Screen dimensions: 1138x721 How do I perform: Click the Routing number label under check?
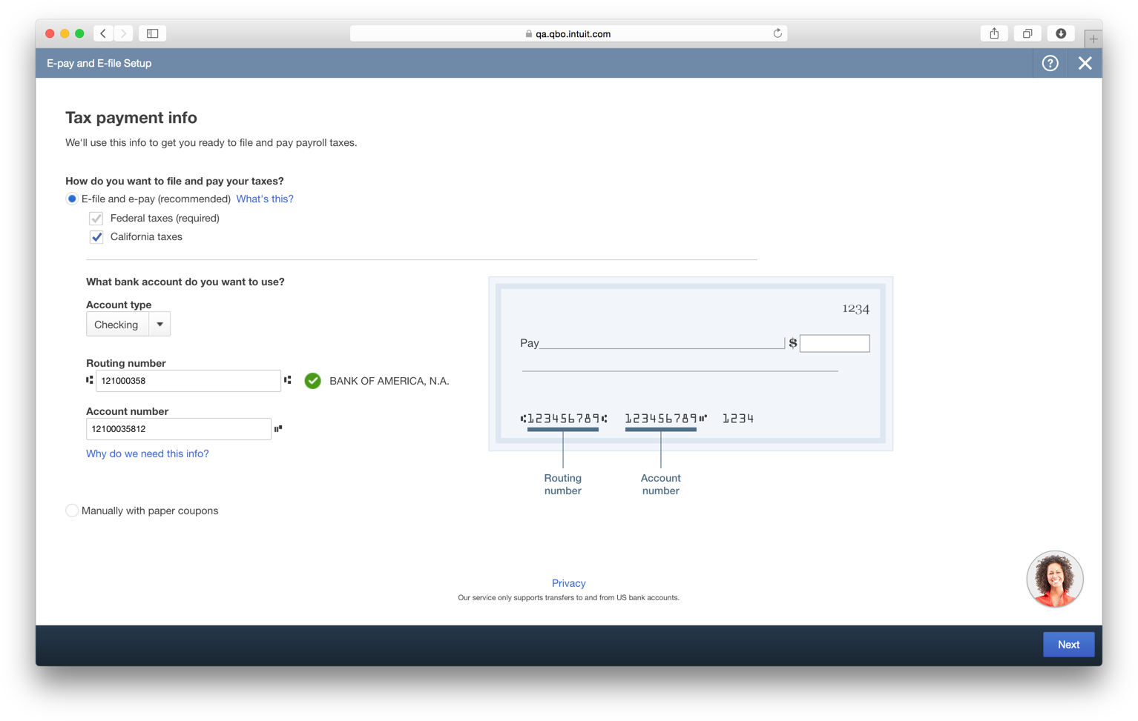(563, 484)
